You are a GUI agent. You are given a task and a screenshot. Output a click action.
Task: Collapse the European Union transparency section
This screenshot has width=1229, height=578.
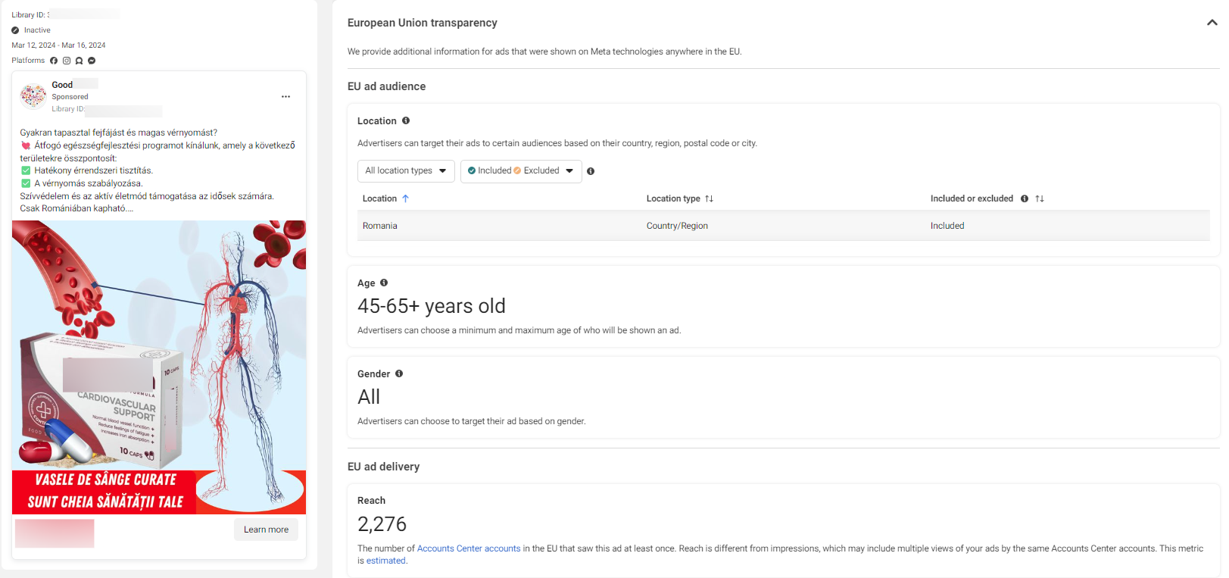tap(1212, 23)
